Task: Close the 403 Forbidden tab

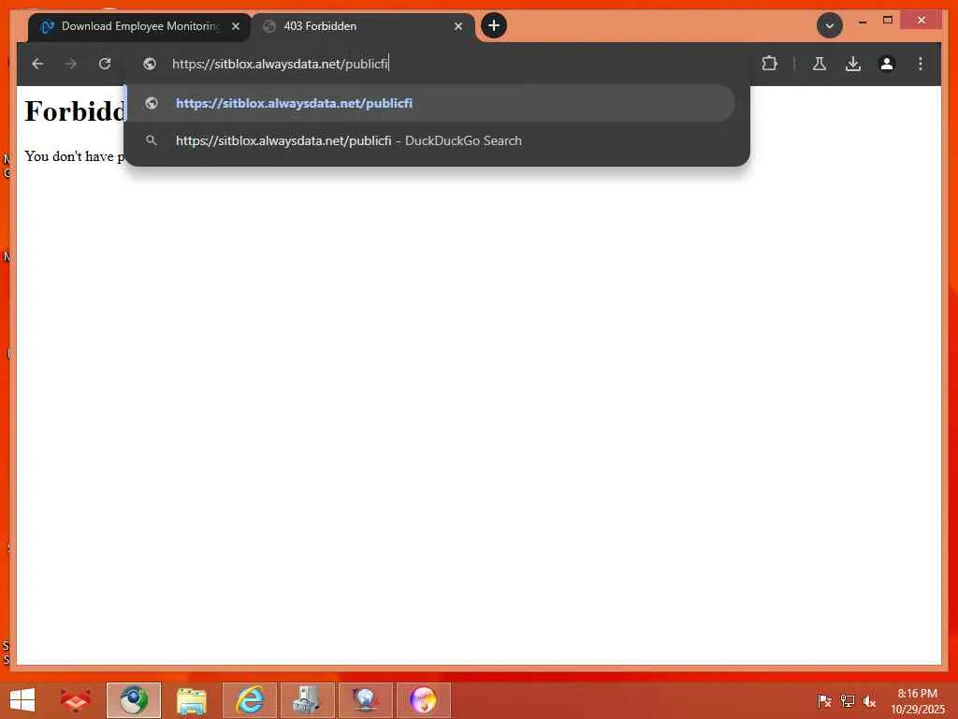Action: click(x=458, y=26)
